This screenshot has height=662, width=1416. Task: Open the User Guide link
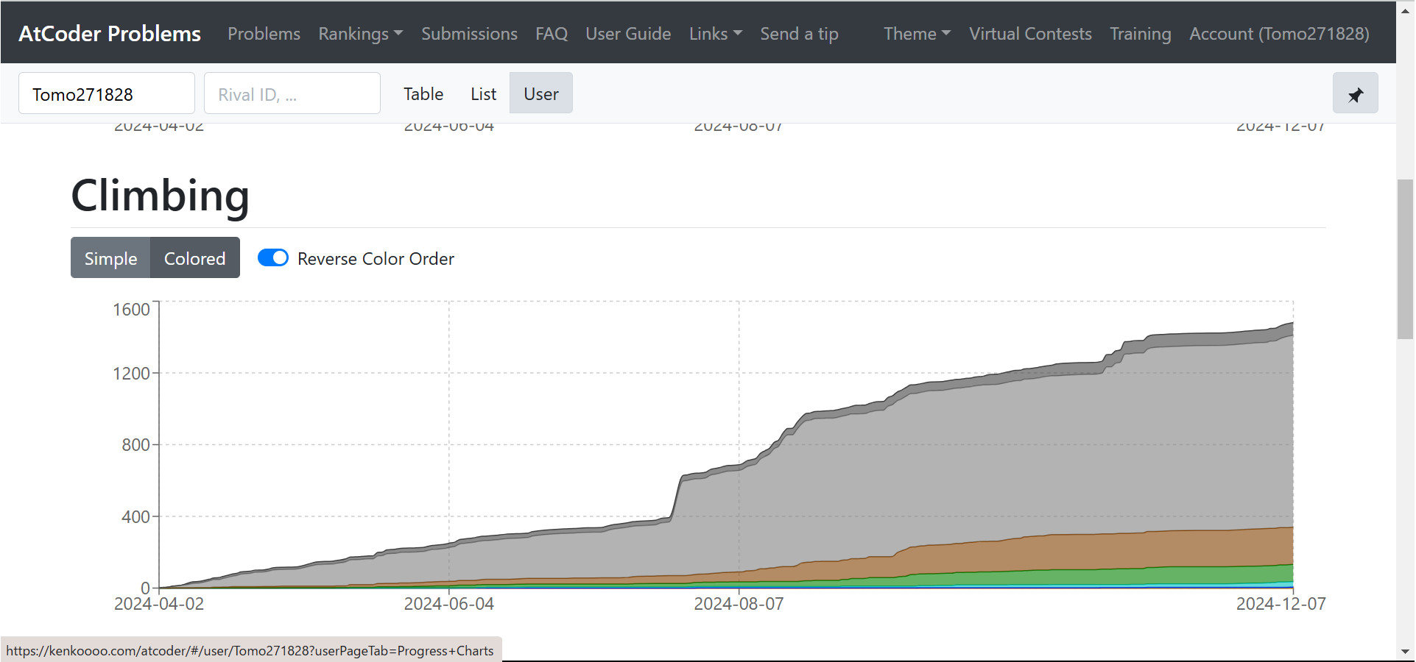(628, 34)
